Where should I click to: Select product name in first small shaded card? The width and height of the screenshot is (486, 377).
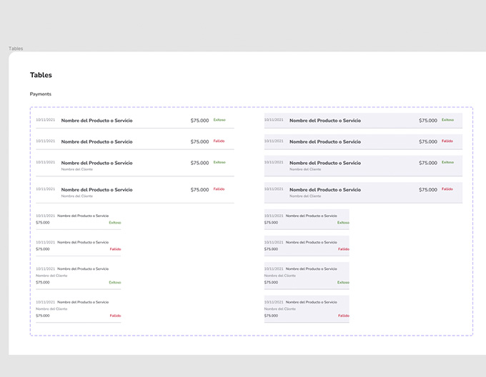tap(311, 215)
